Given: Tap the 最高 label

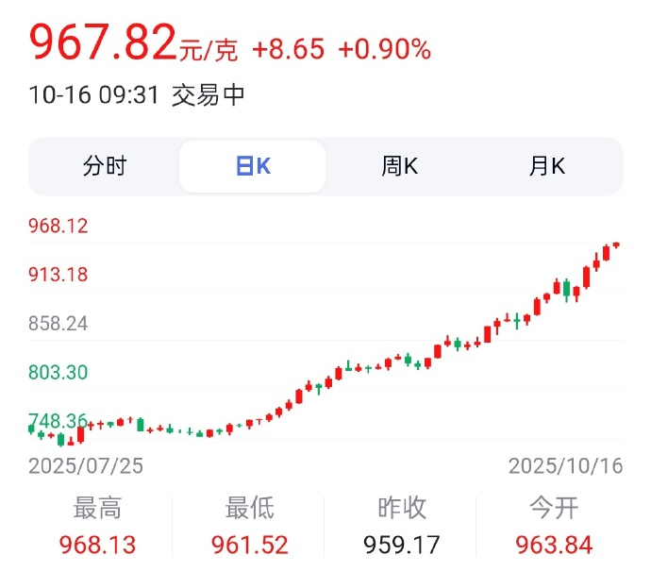Looking at the screenshot, I should (97, 508).
